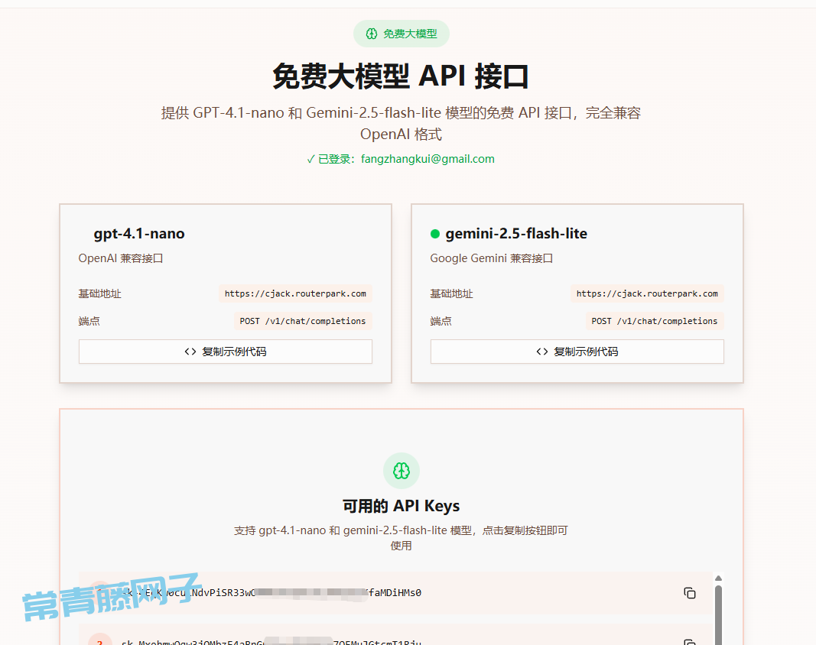Click the gpt-4.1-nano card title
816x645 pixels.
[x=139, y=234]
